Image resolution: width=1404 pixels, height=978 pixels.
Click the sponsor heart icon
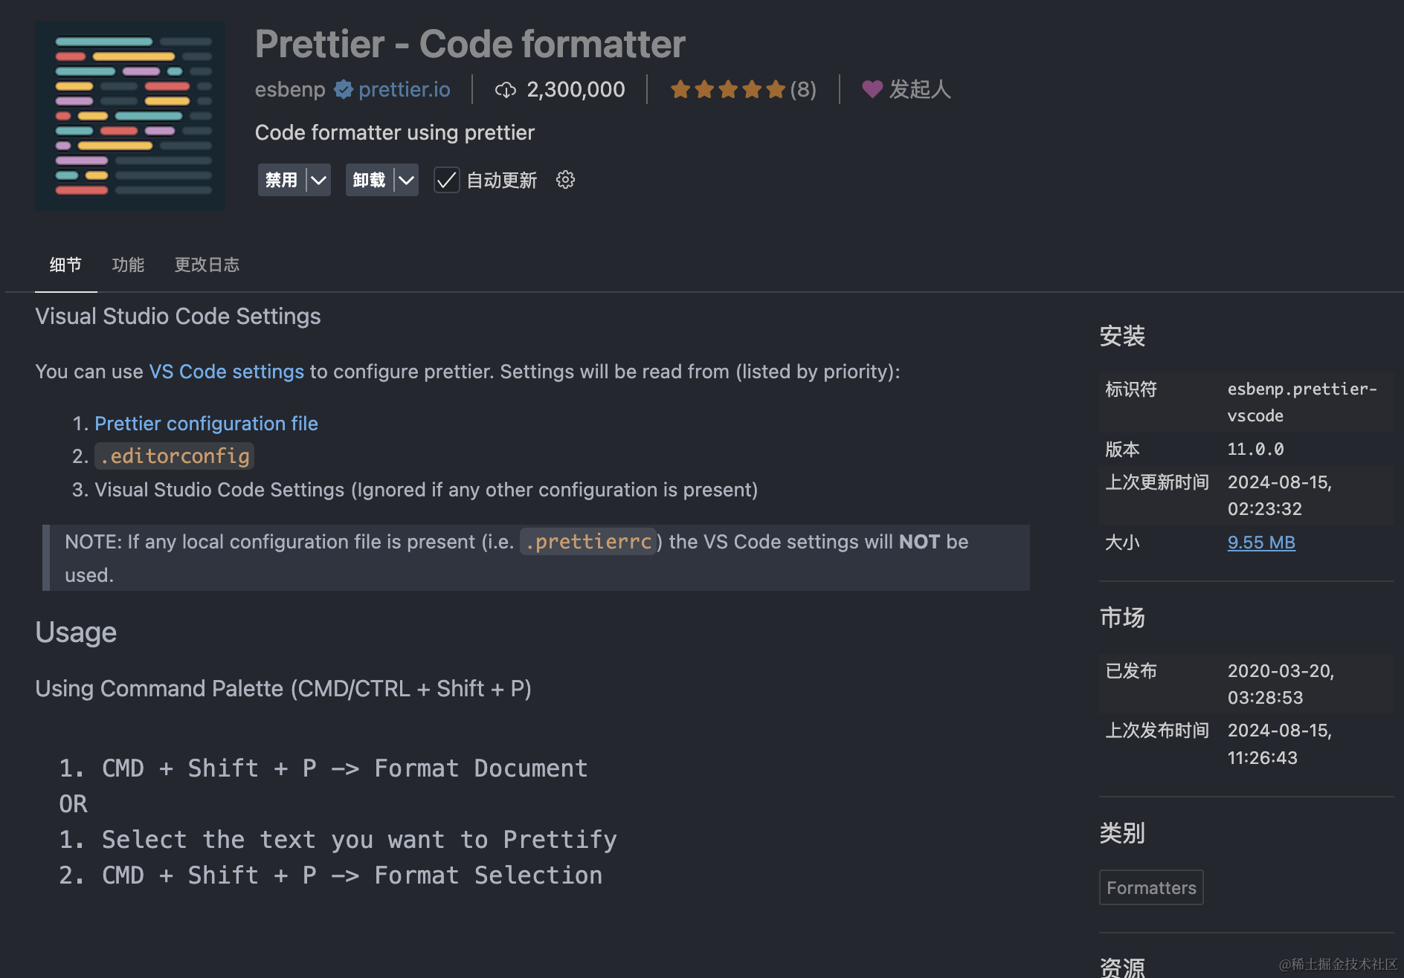coord(872,89)
